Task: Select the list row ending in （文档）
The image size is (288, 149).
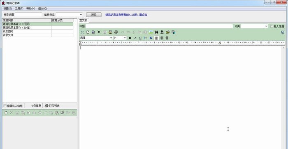Action: [38, 28]
